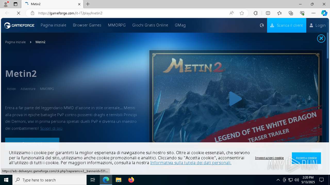This screenshot has height=185, width=330.
Task: Follow the Scopri di più link
Action: (x=51, y=128)
